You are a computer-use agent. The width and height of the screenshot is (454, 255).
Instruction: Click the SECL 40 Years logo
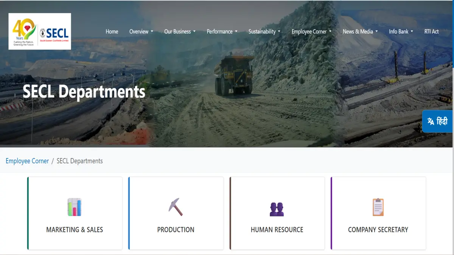(40, 31)
